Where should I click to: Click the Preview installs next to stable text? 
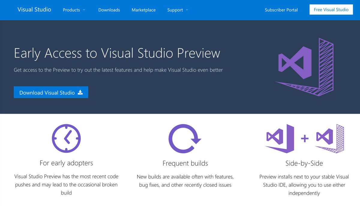pyautogui.click(x=304, y=185)
